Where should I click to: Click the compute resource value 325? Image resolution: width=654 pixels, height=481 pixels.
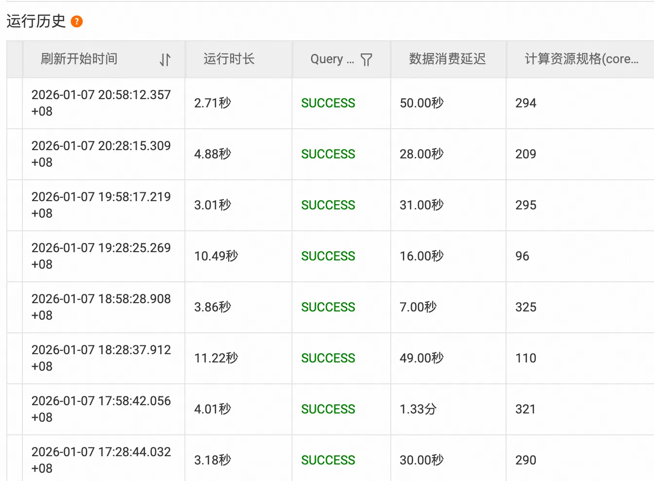[x=526, y=307]
